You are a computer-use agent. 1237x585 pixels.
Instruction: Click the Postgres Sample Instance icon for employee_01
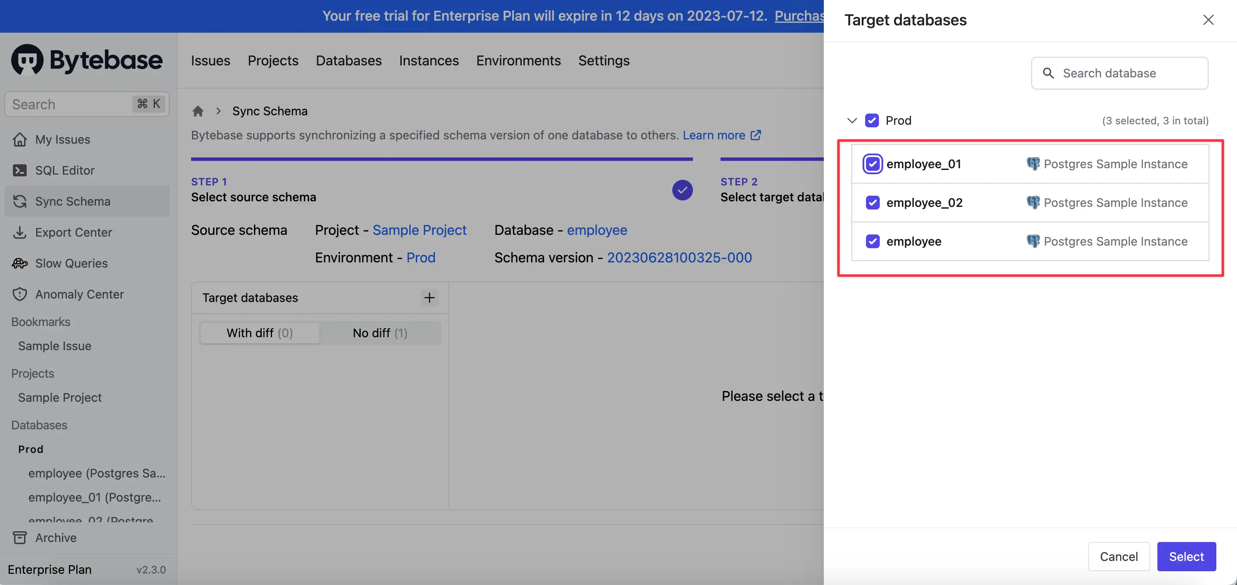[1032, 163]
